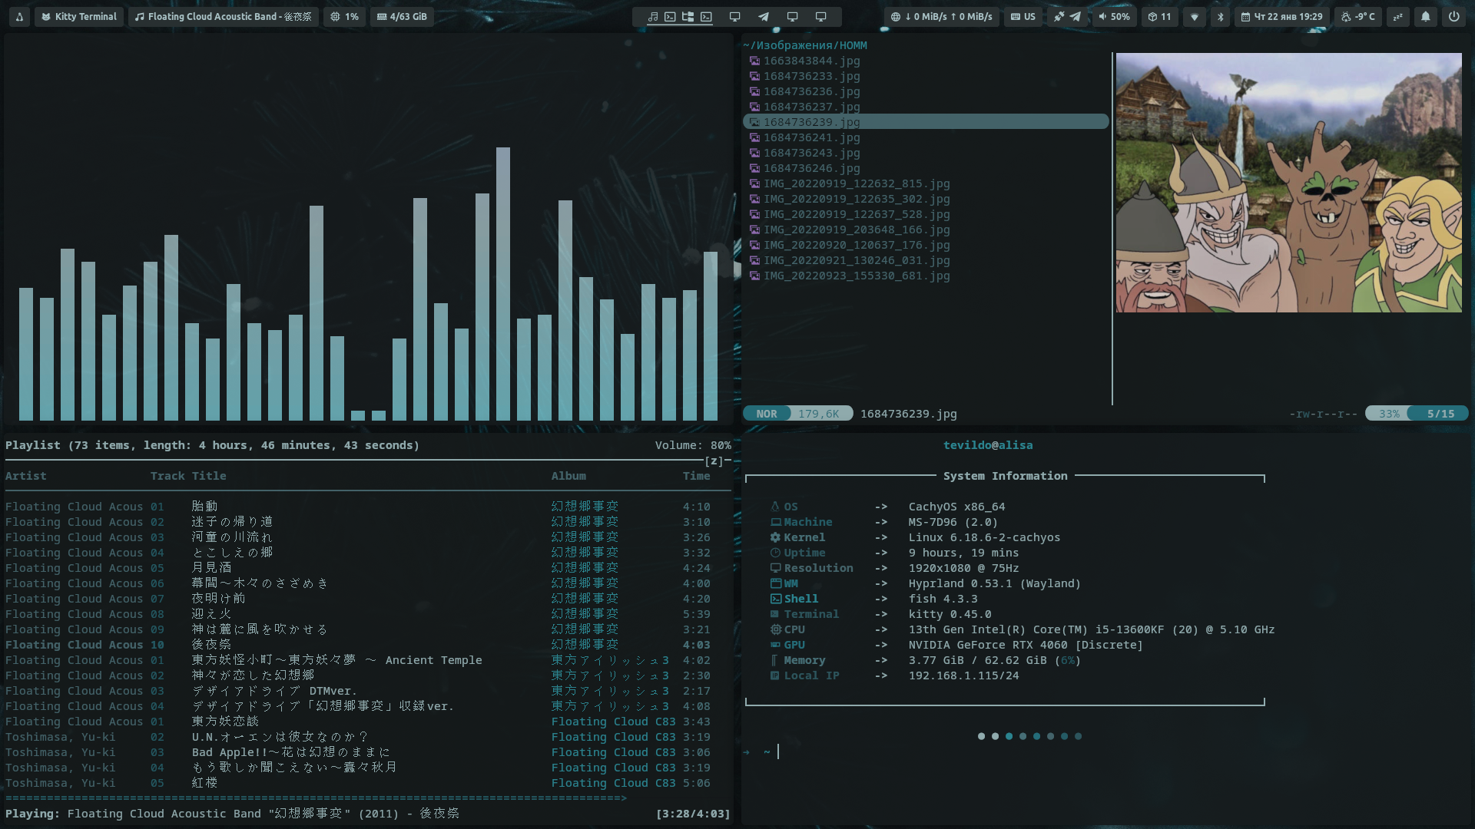Image resolution: width=1475 pixels, height=829 pixels.
Task: Open the network dropdown wifi indicator
Action: (x=1194, y=17)
